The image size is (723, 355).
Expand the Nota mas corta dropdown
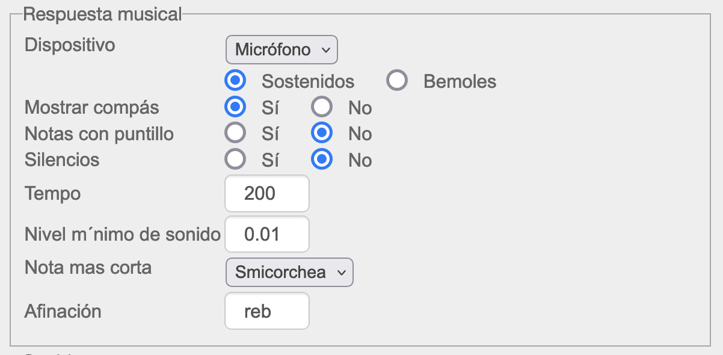289,272
